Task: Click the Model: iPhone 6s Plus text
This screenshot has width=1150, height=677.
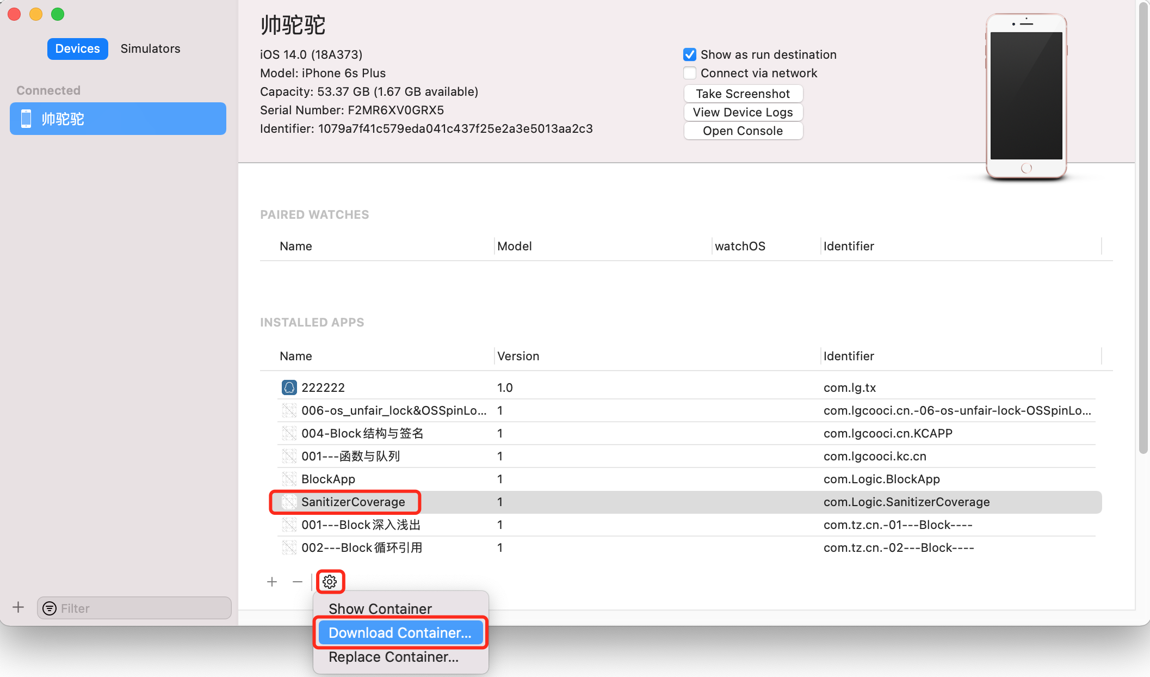Action: [323, 73]
